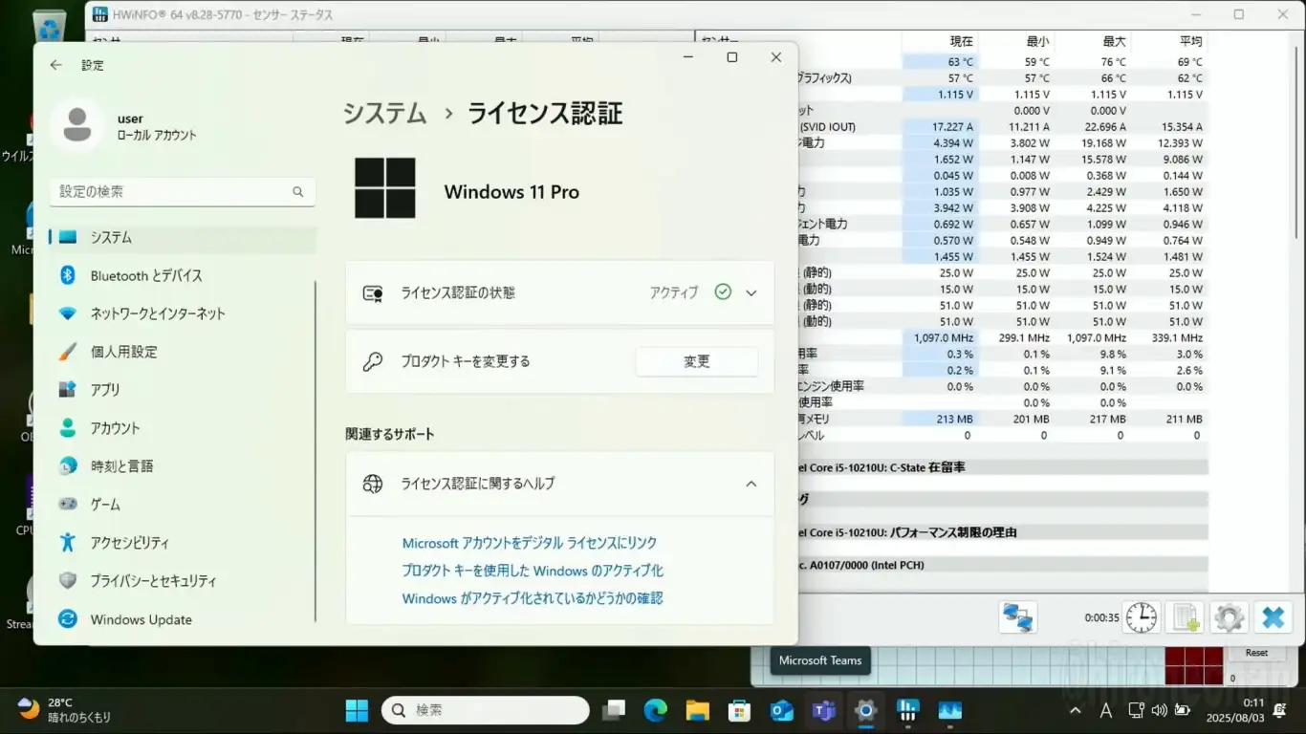Click the Settings sidebar scrollbar
The image size is (1306, 734).
pos(316,449)
